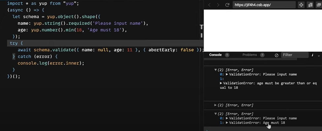Switch to the Console tab

(x=215, y=55)
